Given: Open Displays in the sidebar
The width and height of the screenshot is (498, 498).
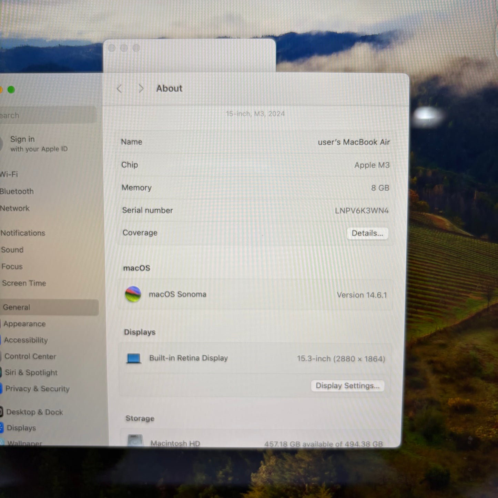Looking at the screenshot, I should [21, 428].
